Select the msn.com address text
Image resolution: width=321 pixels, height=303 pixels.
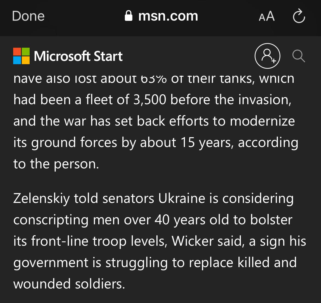(168, 16)
